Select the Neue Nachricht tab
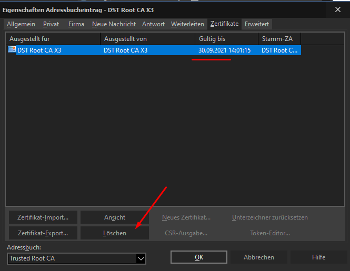This screenshot has height=271, width=350. click(x=114, y=24)
